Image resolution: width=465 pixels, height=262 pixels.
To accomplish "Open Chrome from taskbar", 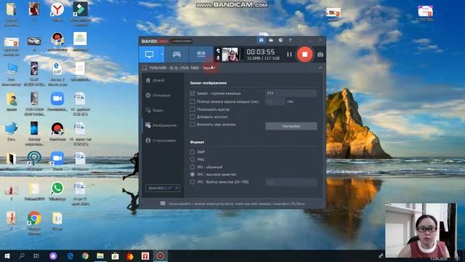I will pos(85,255).
